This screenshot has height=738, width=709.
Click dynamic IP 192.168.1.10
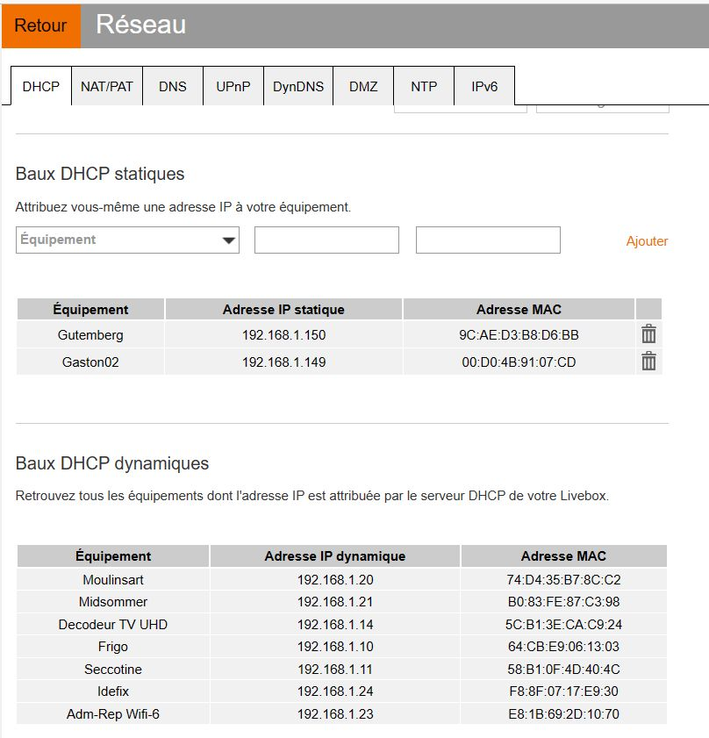[335, 646]
